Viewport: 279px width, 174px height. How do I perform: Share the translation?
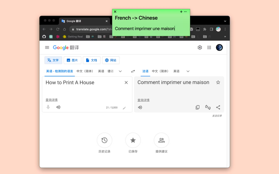tap(218, 107)
